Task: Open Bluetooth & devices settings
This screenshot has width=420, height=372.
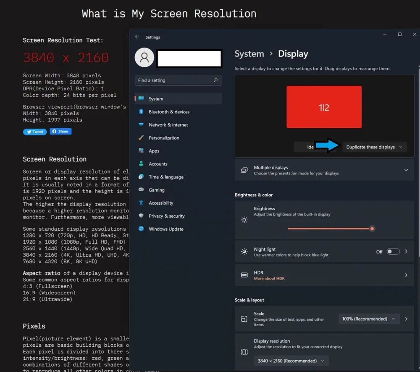Action: (178, 111)
